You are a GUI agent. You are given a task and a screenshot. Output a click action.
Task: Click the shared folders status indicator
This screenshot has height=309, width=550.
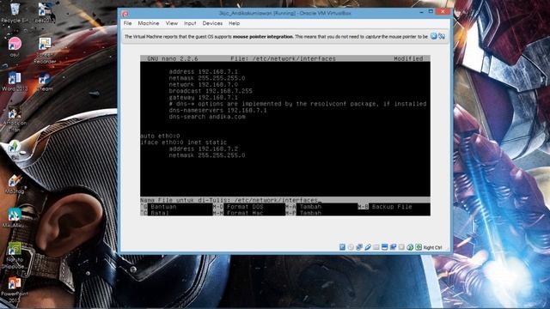(x=376, y=247)
